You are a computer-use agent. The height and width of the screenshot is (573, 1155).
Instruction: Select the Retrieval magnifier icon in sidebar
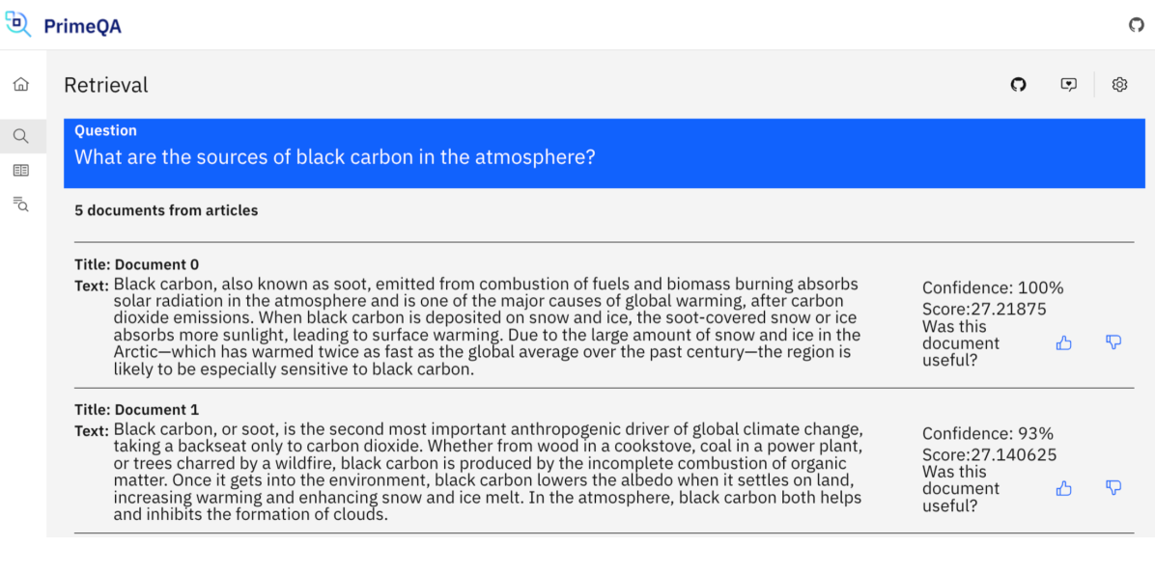pos(21,136)
